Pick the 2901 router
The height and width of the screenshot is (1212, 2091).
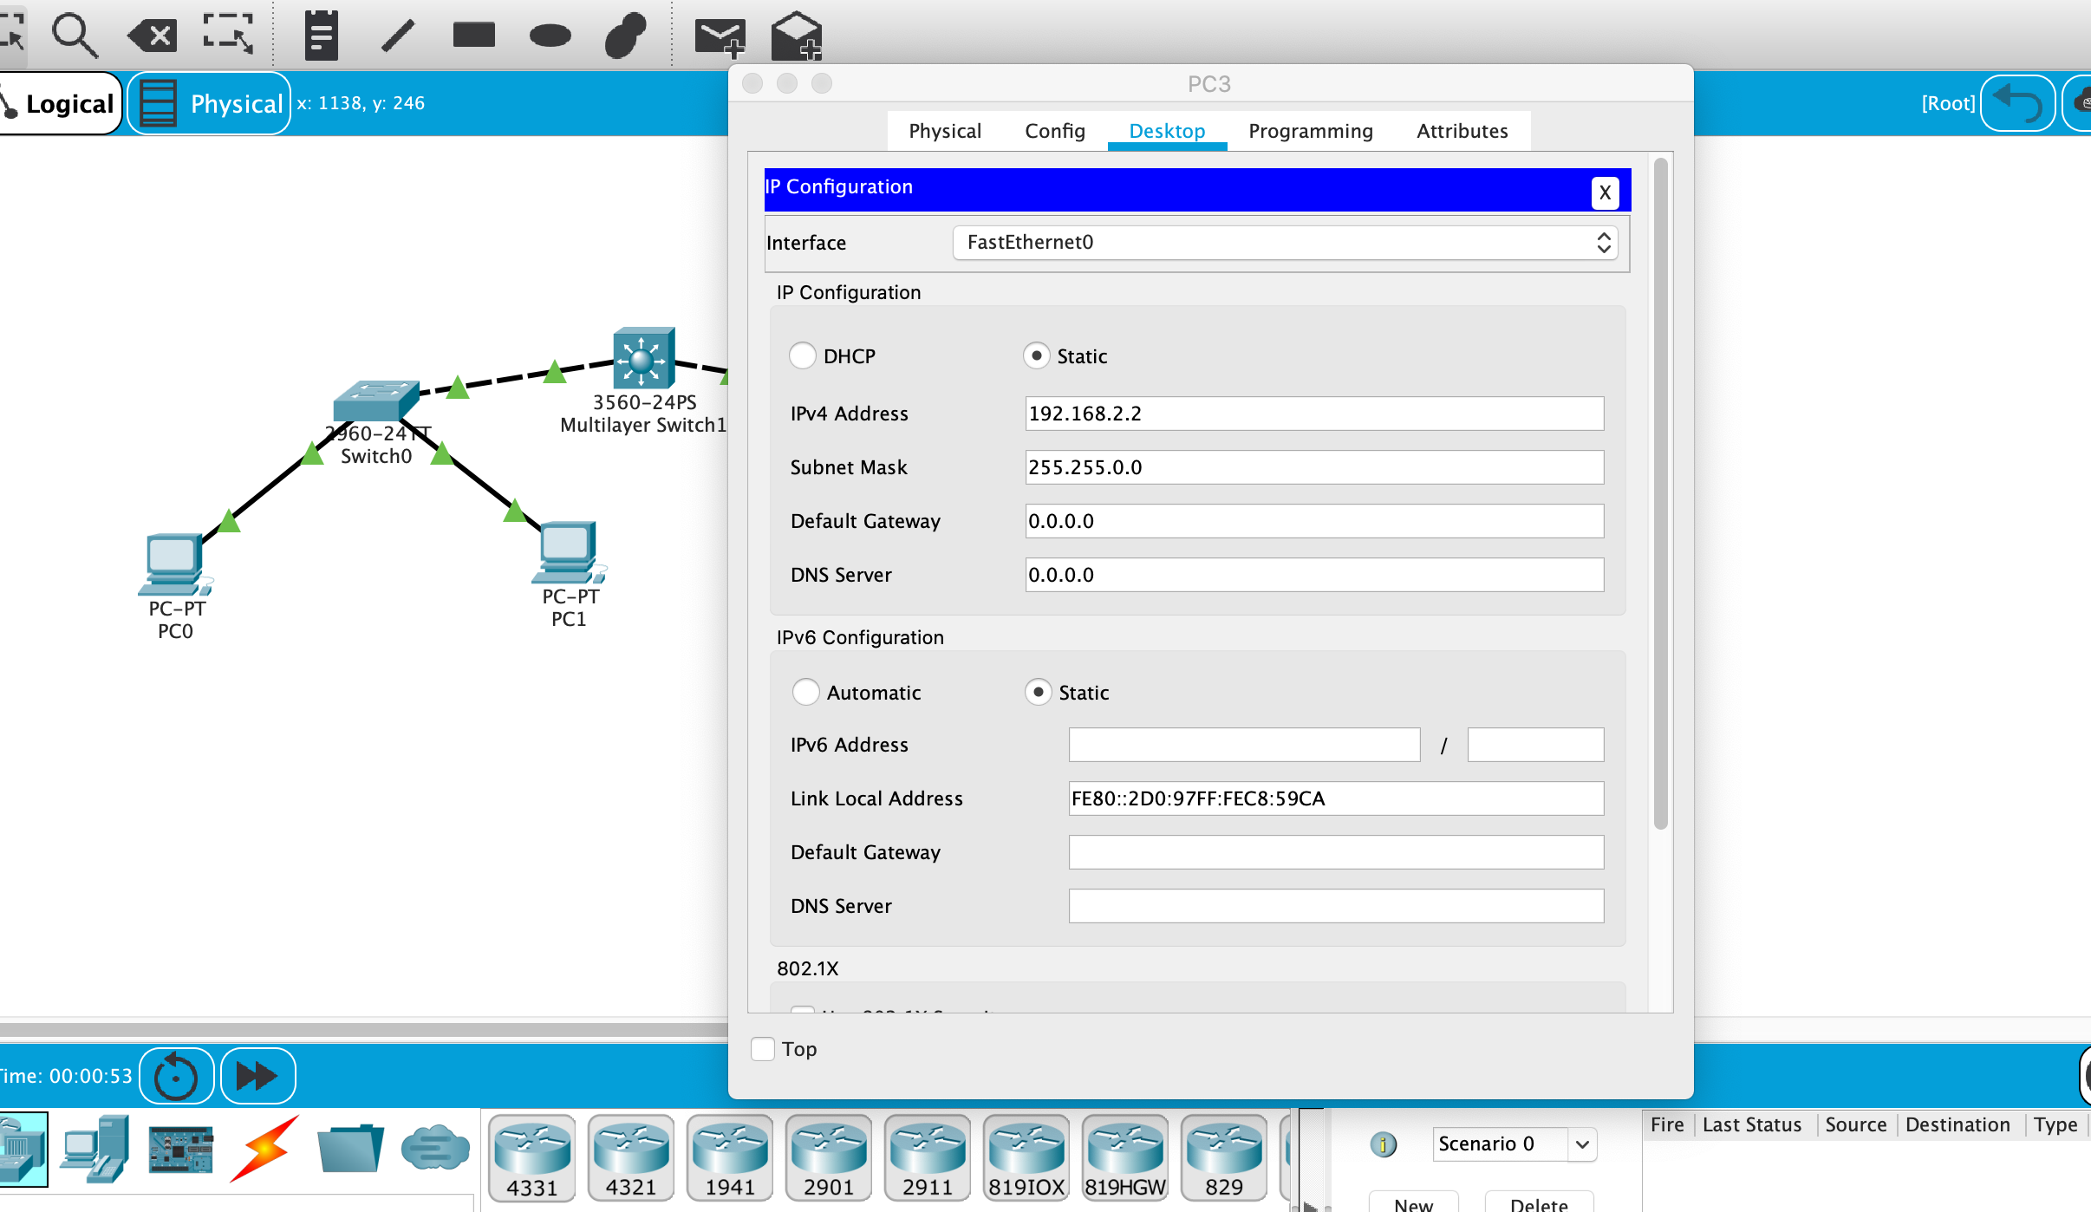[x=829, y=1158]
